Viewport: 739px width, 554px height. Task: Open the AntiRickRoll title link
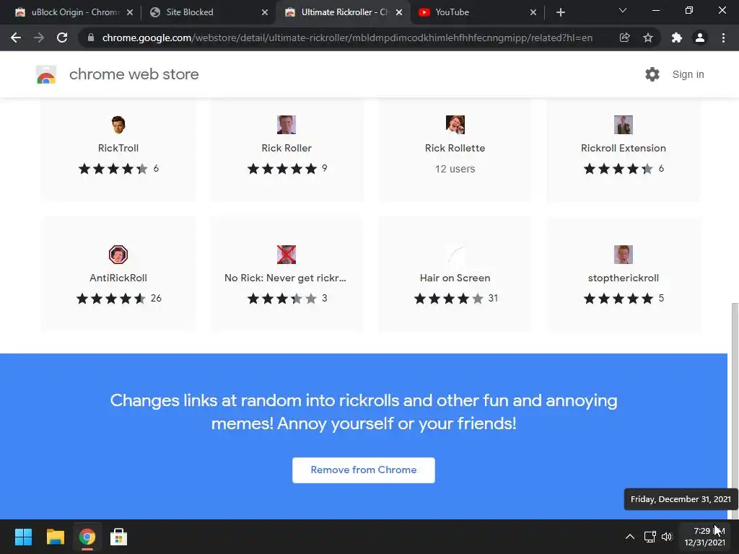click(x=118, y=278)
